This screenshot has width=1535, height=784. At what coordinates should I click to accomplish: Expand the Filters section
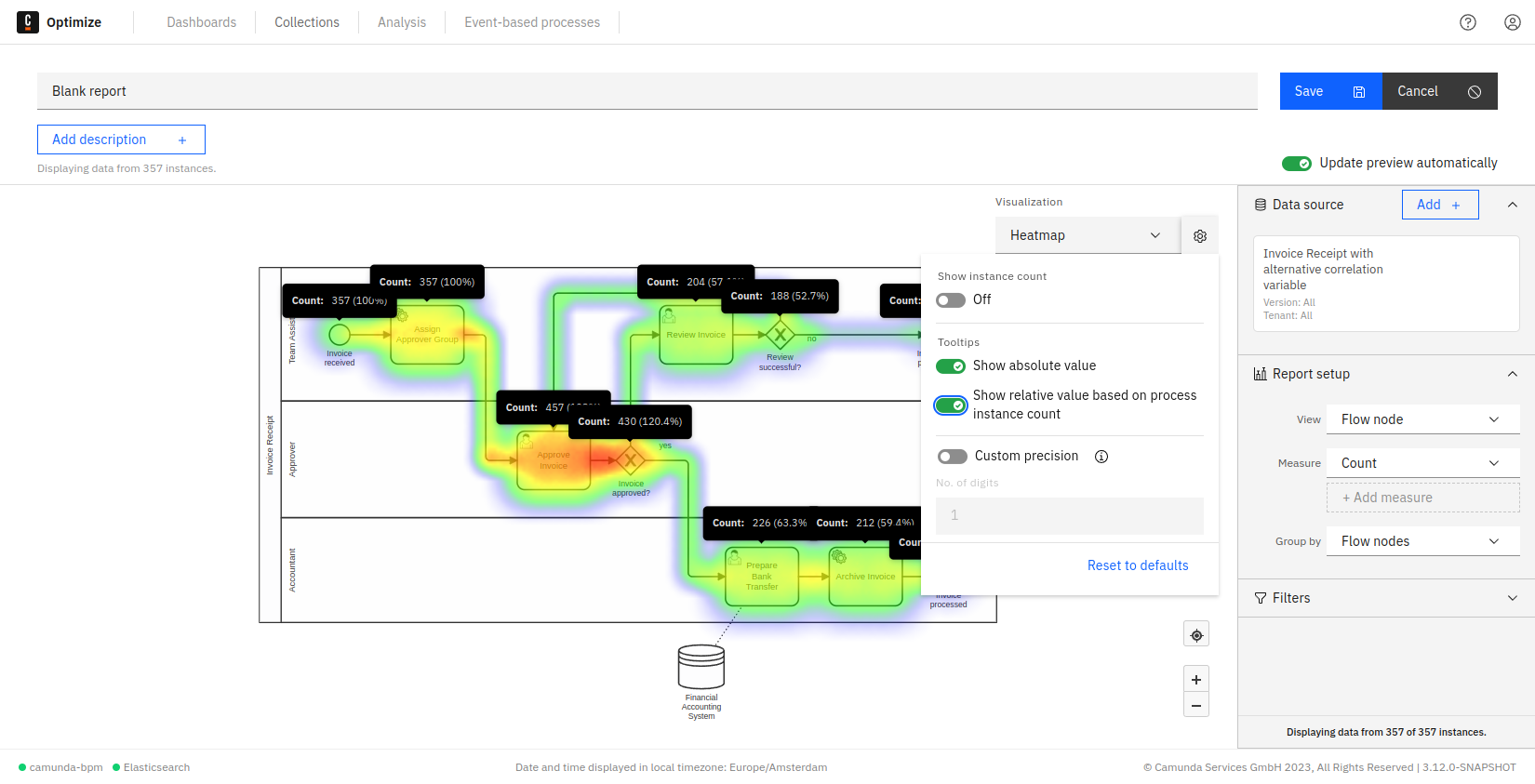[1386, 598]
